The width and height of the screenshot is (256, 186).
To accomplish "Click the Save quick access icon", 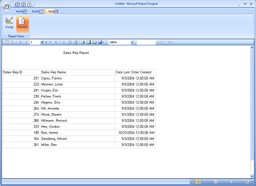I will pos(17,5).
